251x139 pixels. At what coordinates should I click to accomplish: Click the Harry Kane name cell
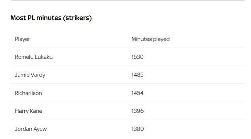pyautogui.click(x=29, y=111)
